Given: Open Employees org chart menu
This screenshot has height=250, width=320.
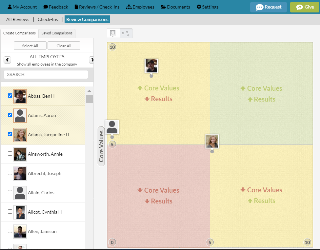Looking at the screenshot, I should coord(140,7).
